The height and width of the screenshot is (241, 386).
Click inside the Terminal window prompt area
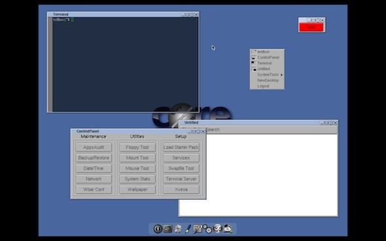[126, 65]
